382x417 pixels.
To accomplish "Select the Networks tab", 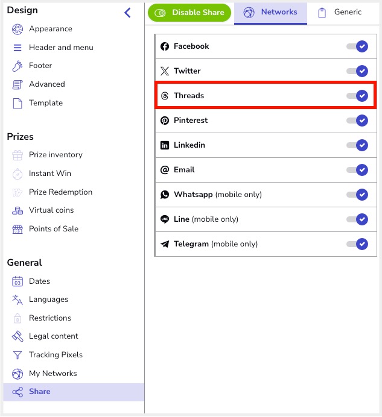I will pyautogui.click(x=270, y=13).
